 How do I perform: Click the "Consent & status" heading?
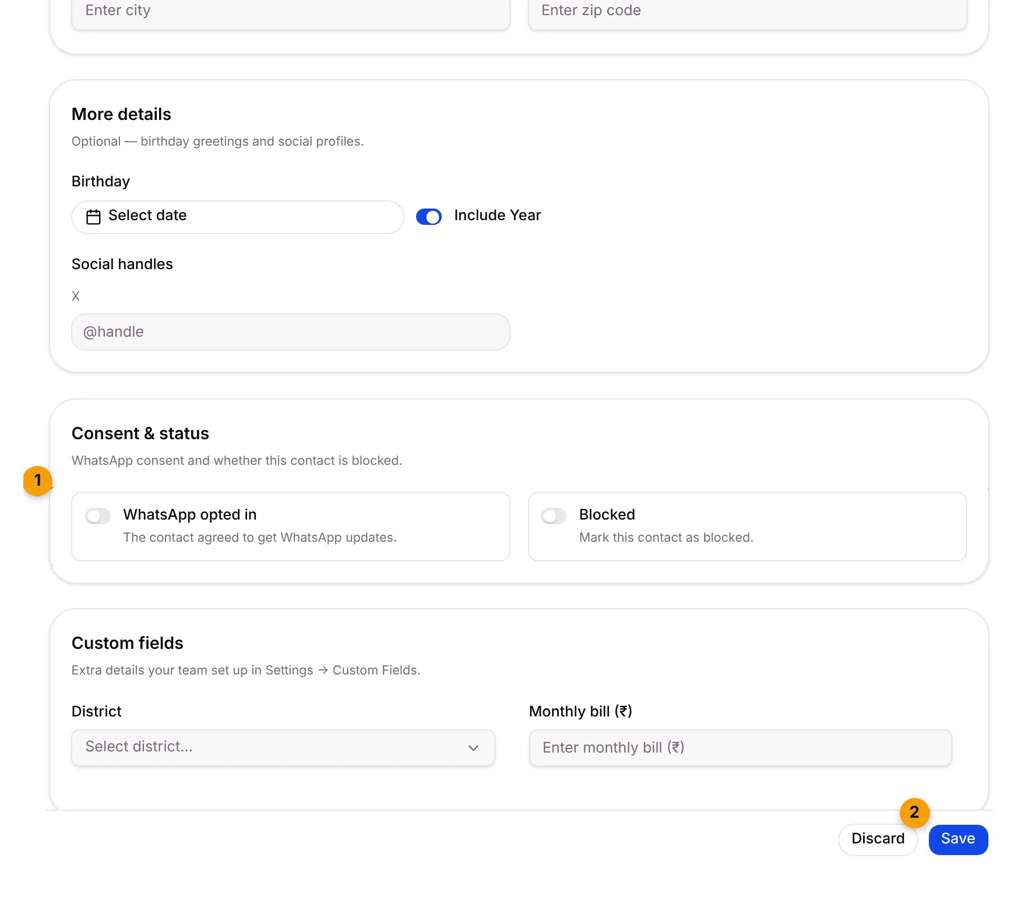(x=140, y=433)
